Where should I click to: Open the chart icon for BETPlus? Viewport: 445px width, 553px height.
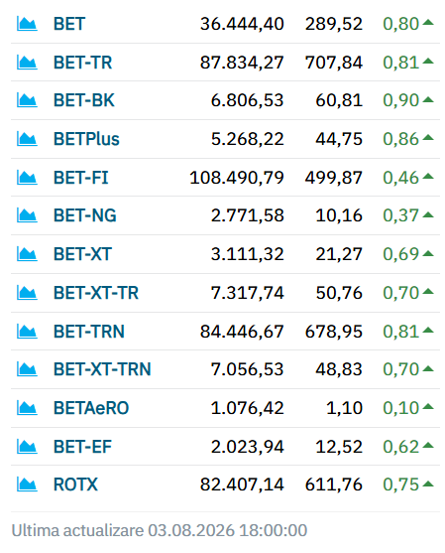tap(27, 139)
